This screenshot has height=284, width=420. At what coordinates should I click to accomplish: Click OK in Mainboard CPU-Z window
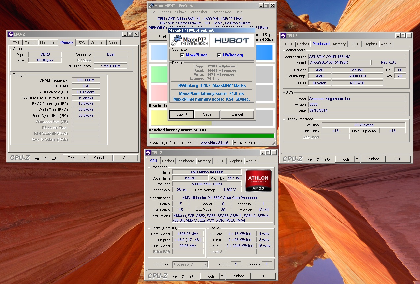tap(398, 159)
